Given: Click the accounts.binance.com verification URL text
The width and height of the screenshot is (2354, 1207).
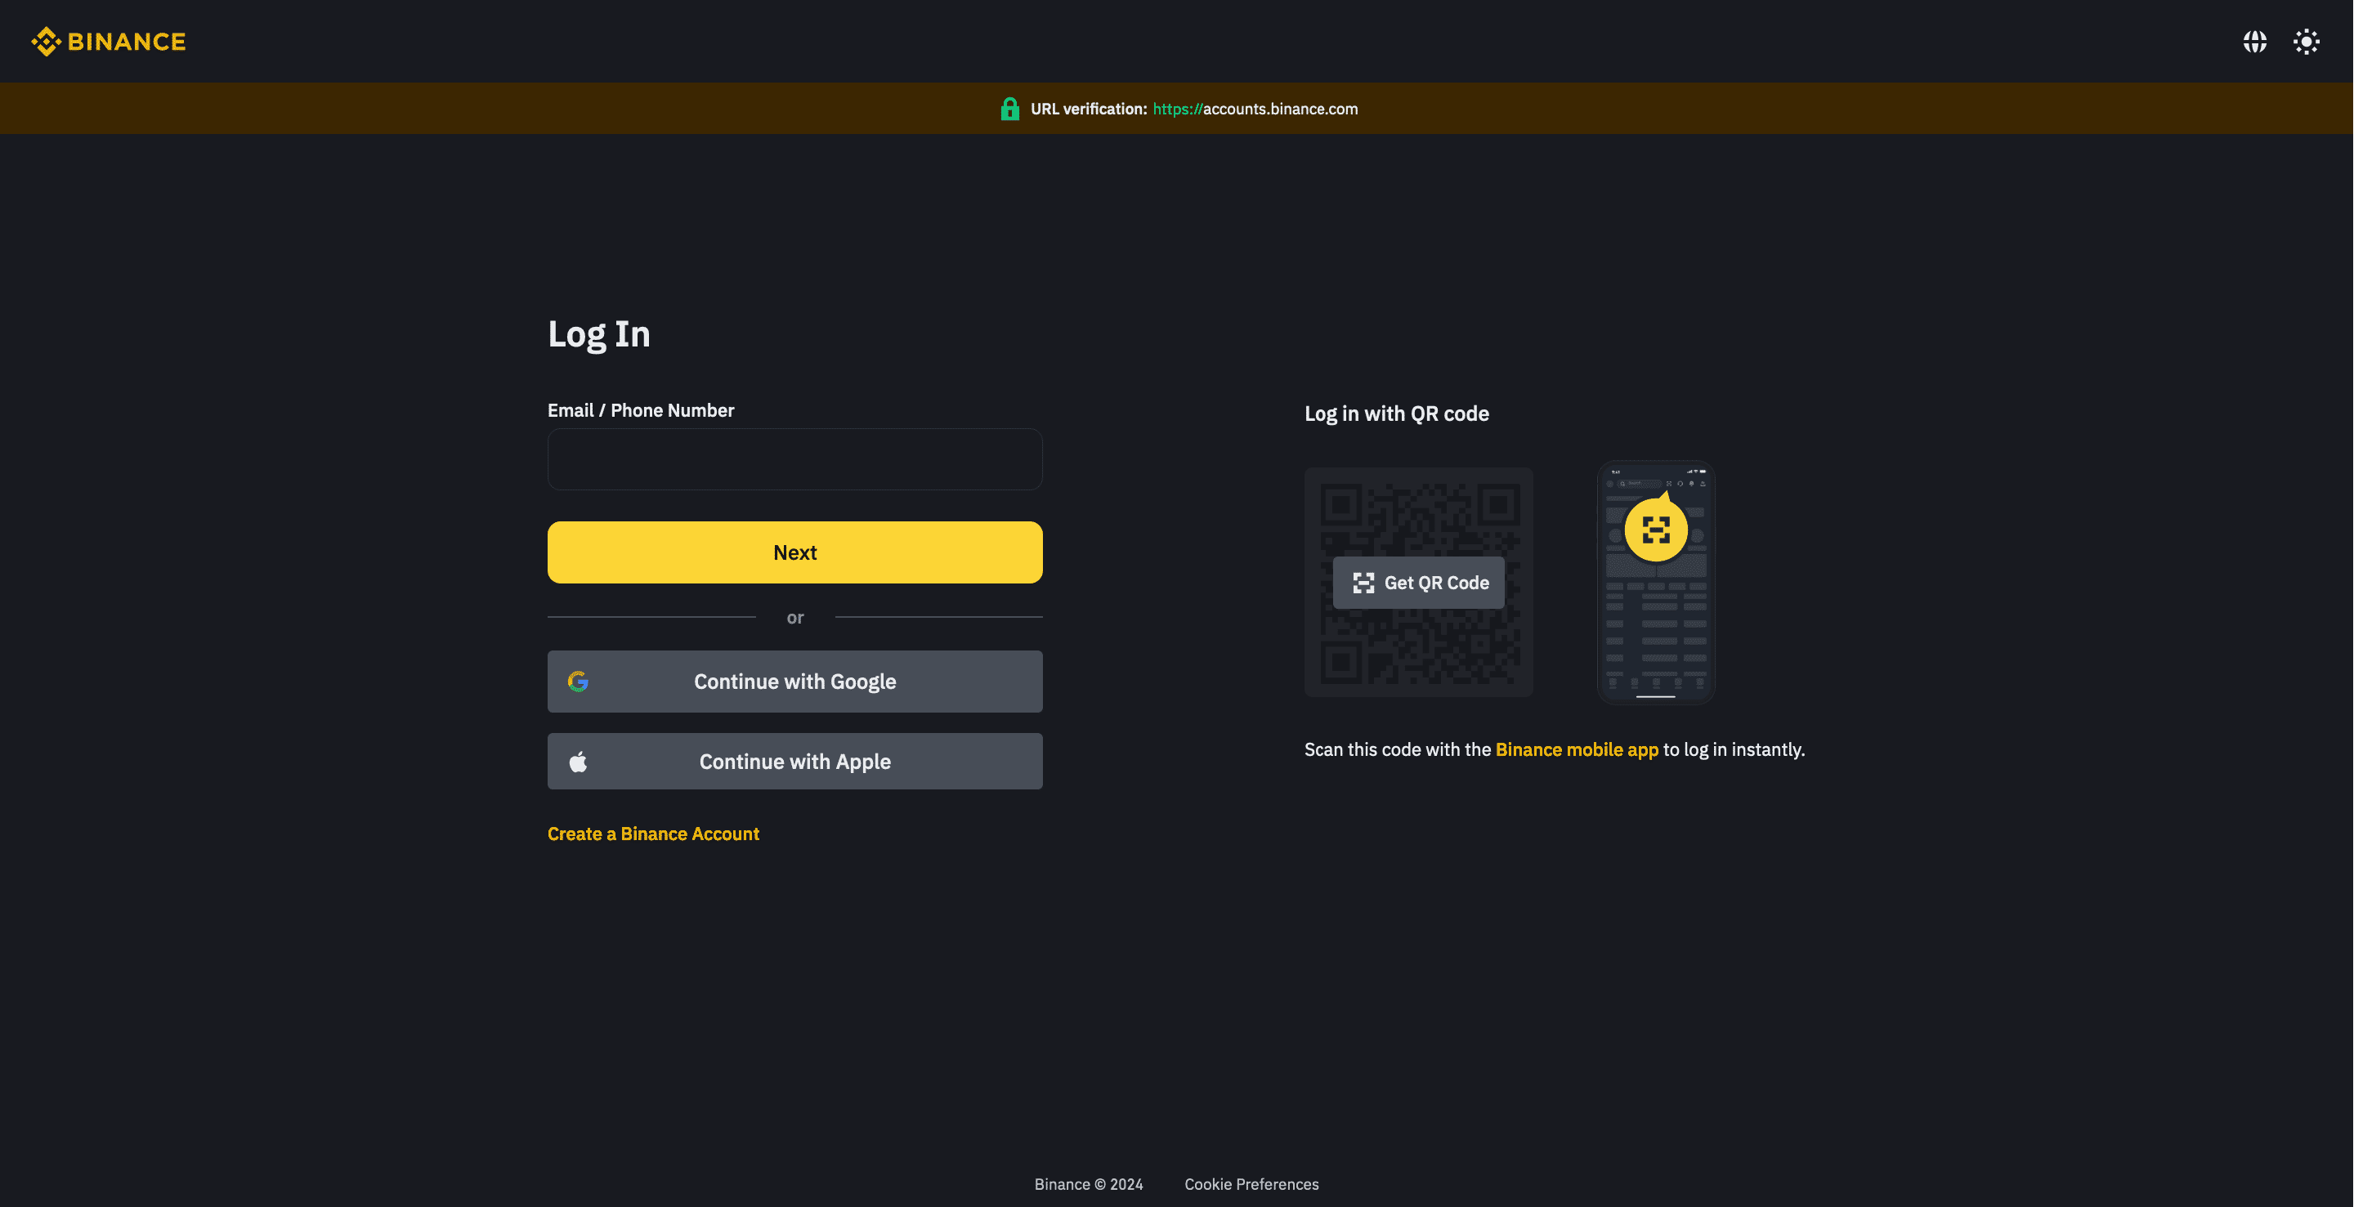Looking at the screenshot, I should (x=1255, y=109).
